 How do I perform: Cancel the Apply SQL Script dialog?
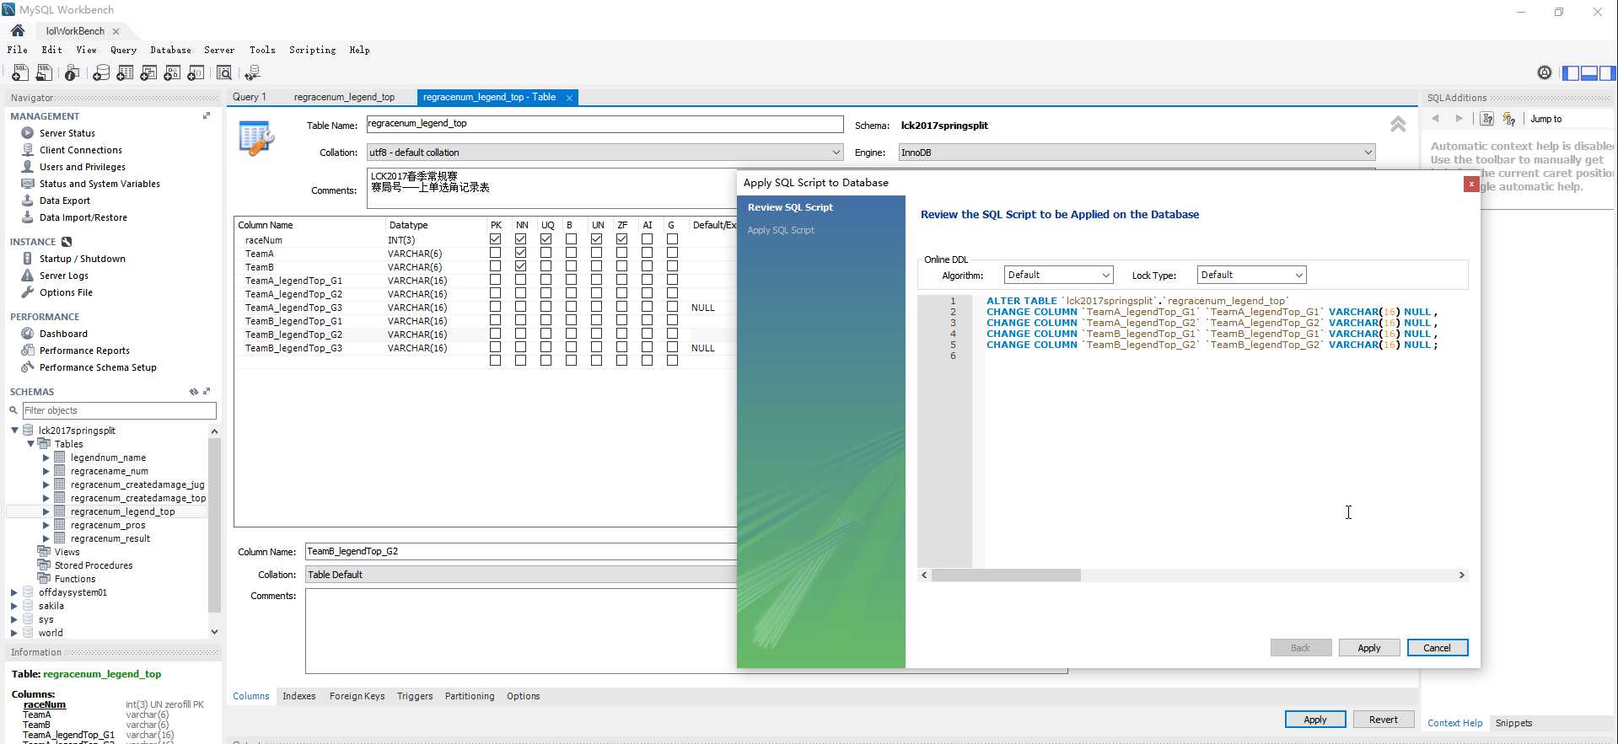[1437, 648]
